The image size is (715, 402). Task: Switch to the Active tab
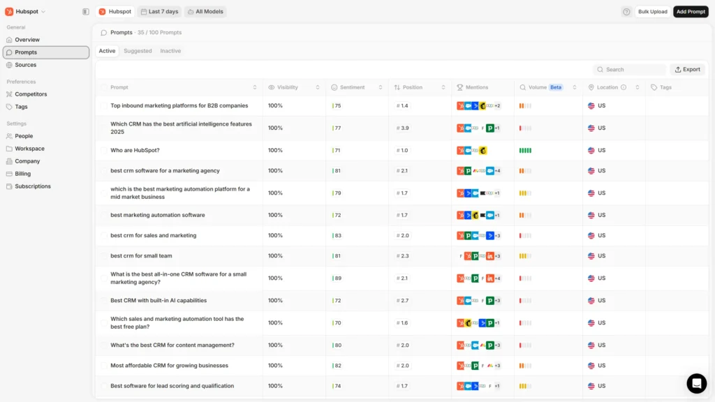coord(107,50)
